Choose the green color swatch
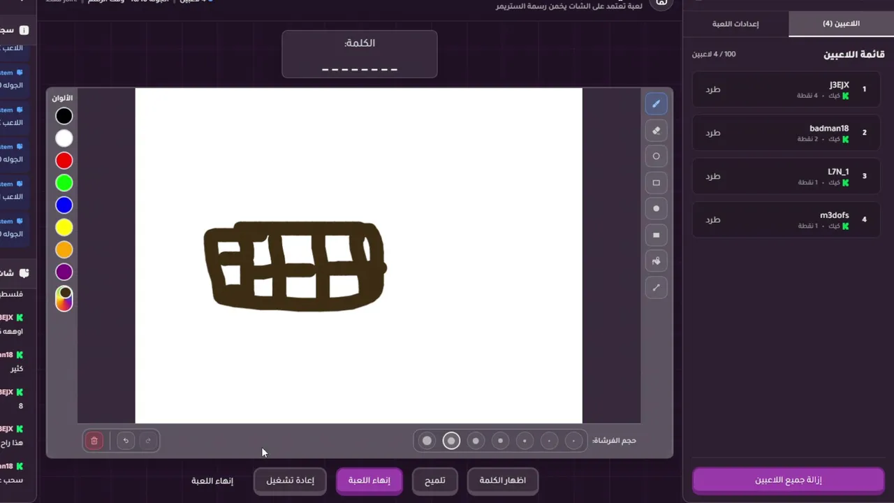 64,183
